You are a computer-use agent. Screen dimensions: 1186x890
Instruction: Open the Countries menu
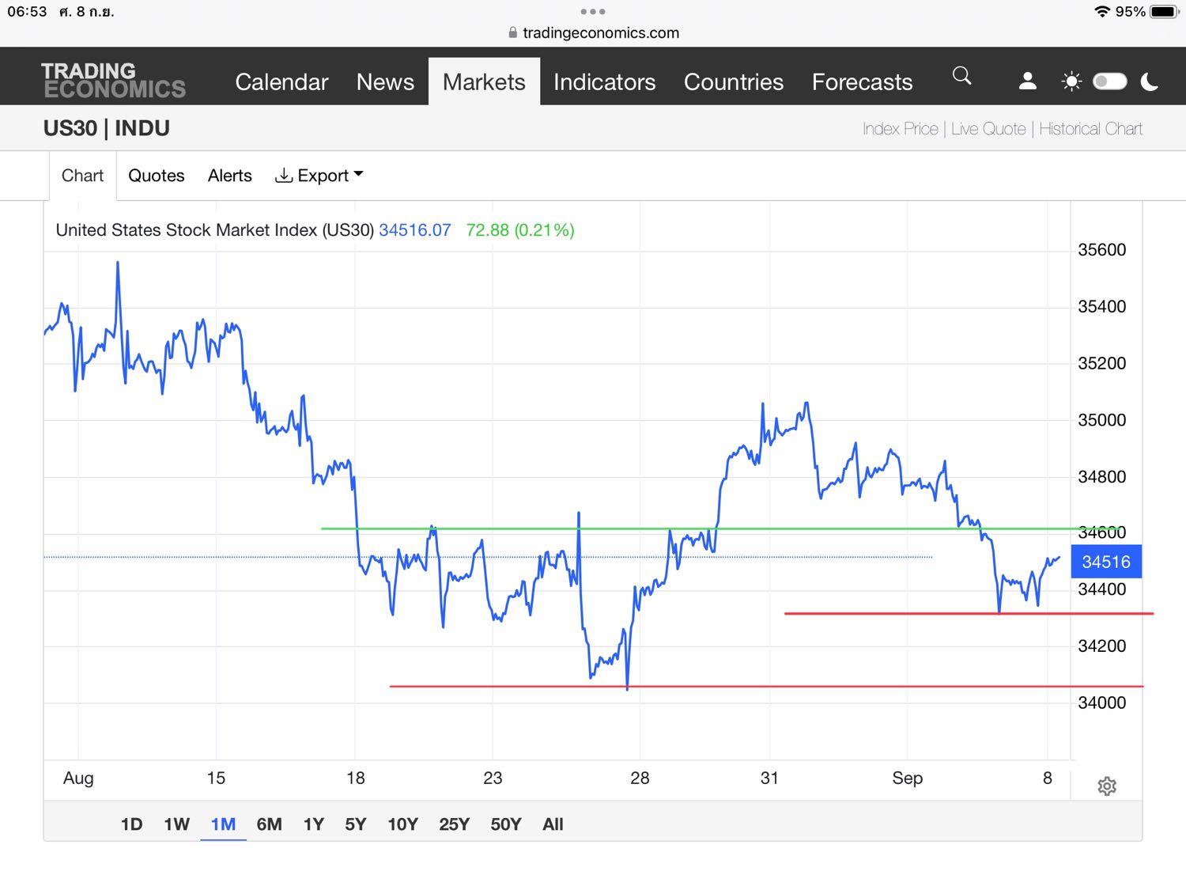tap(734, 82)
